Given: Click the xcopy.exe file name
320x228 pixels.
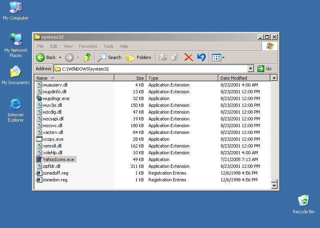Looking at the screenshot, I should tap(53, 139).
